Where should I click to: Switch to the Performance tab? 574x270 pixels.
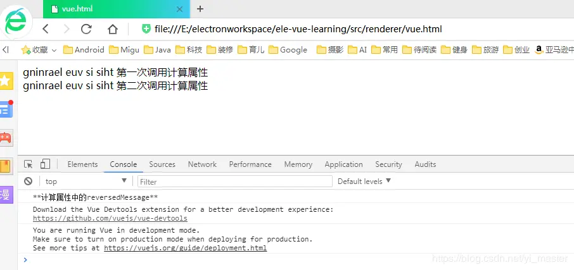click(250, 164)
